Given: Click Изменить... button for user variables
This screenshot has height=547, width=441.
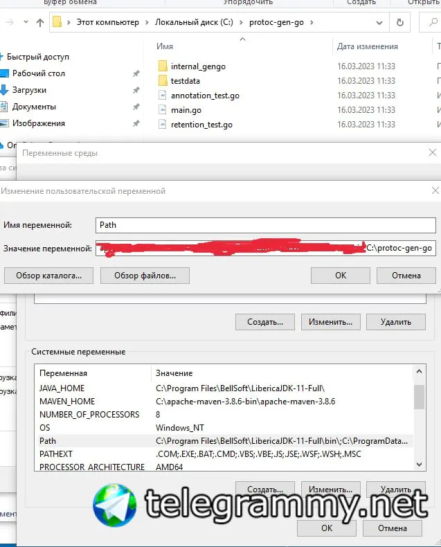Looking at the screenshot, I should 330,322.
